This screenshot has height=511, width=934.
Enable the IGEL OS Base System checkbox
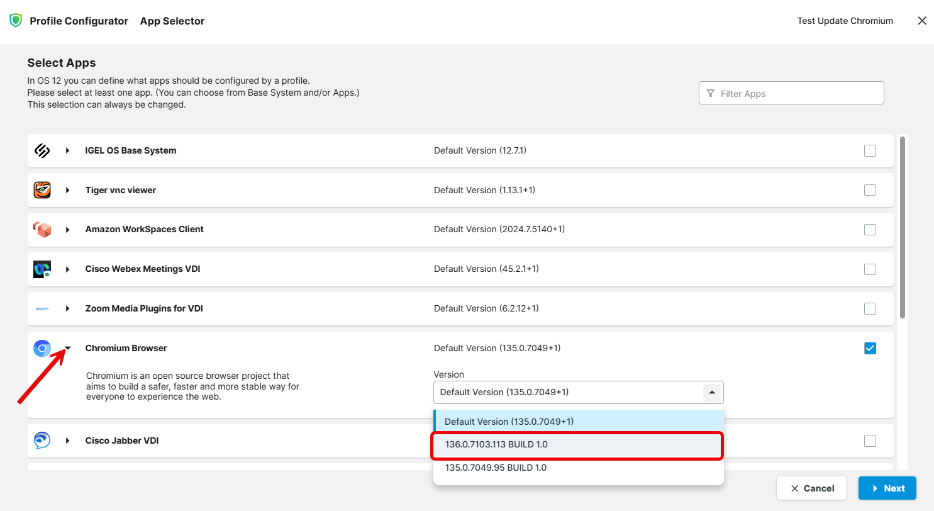(870, 150)
